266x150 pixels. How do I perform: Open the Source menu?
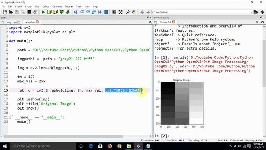[29, 7]
